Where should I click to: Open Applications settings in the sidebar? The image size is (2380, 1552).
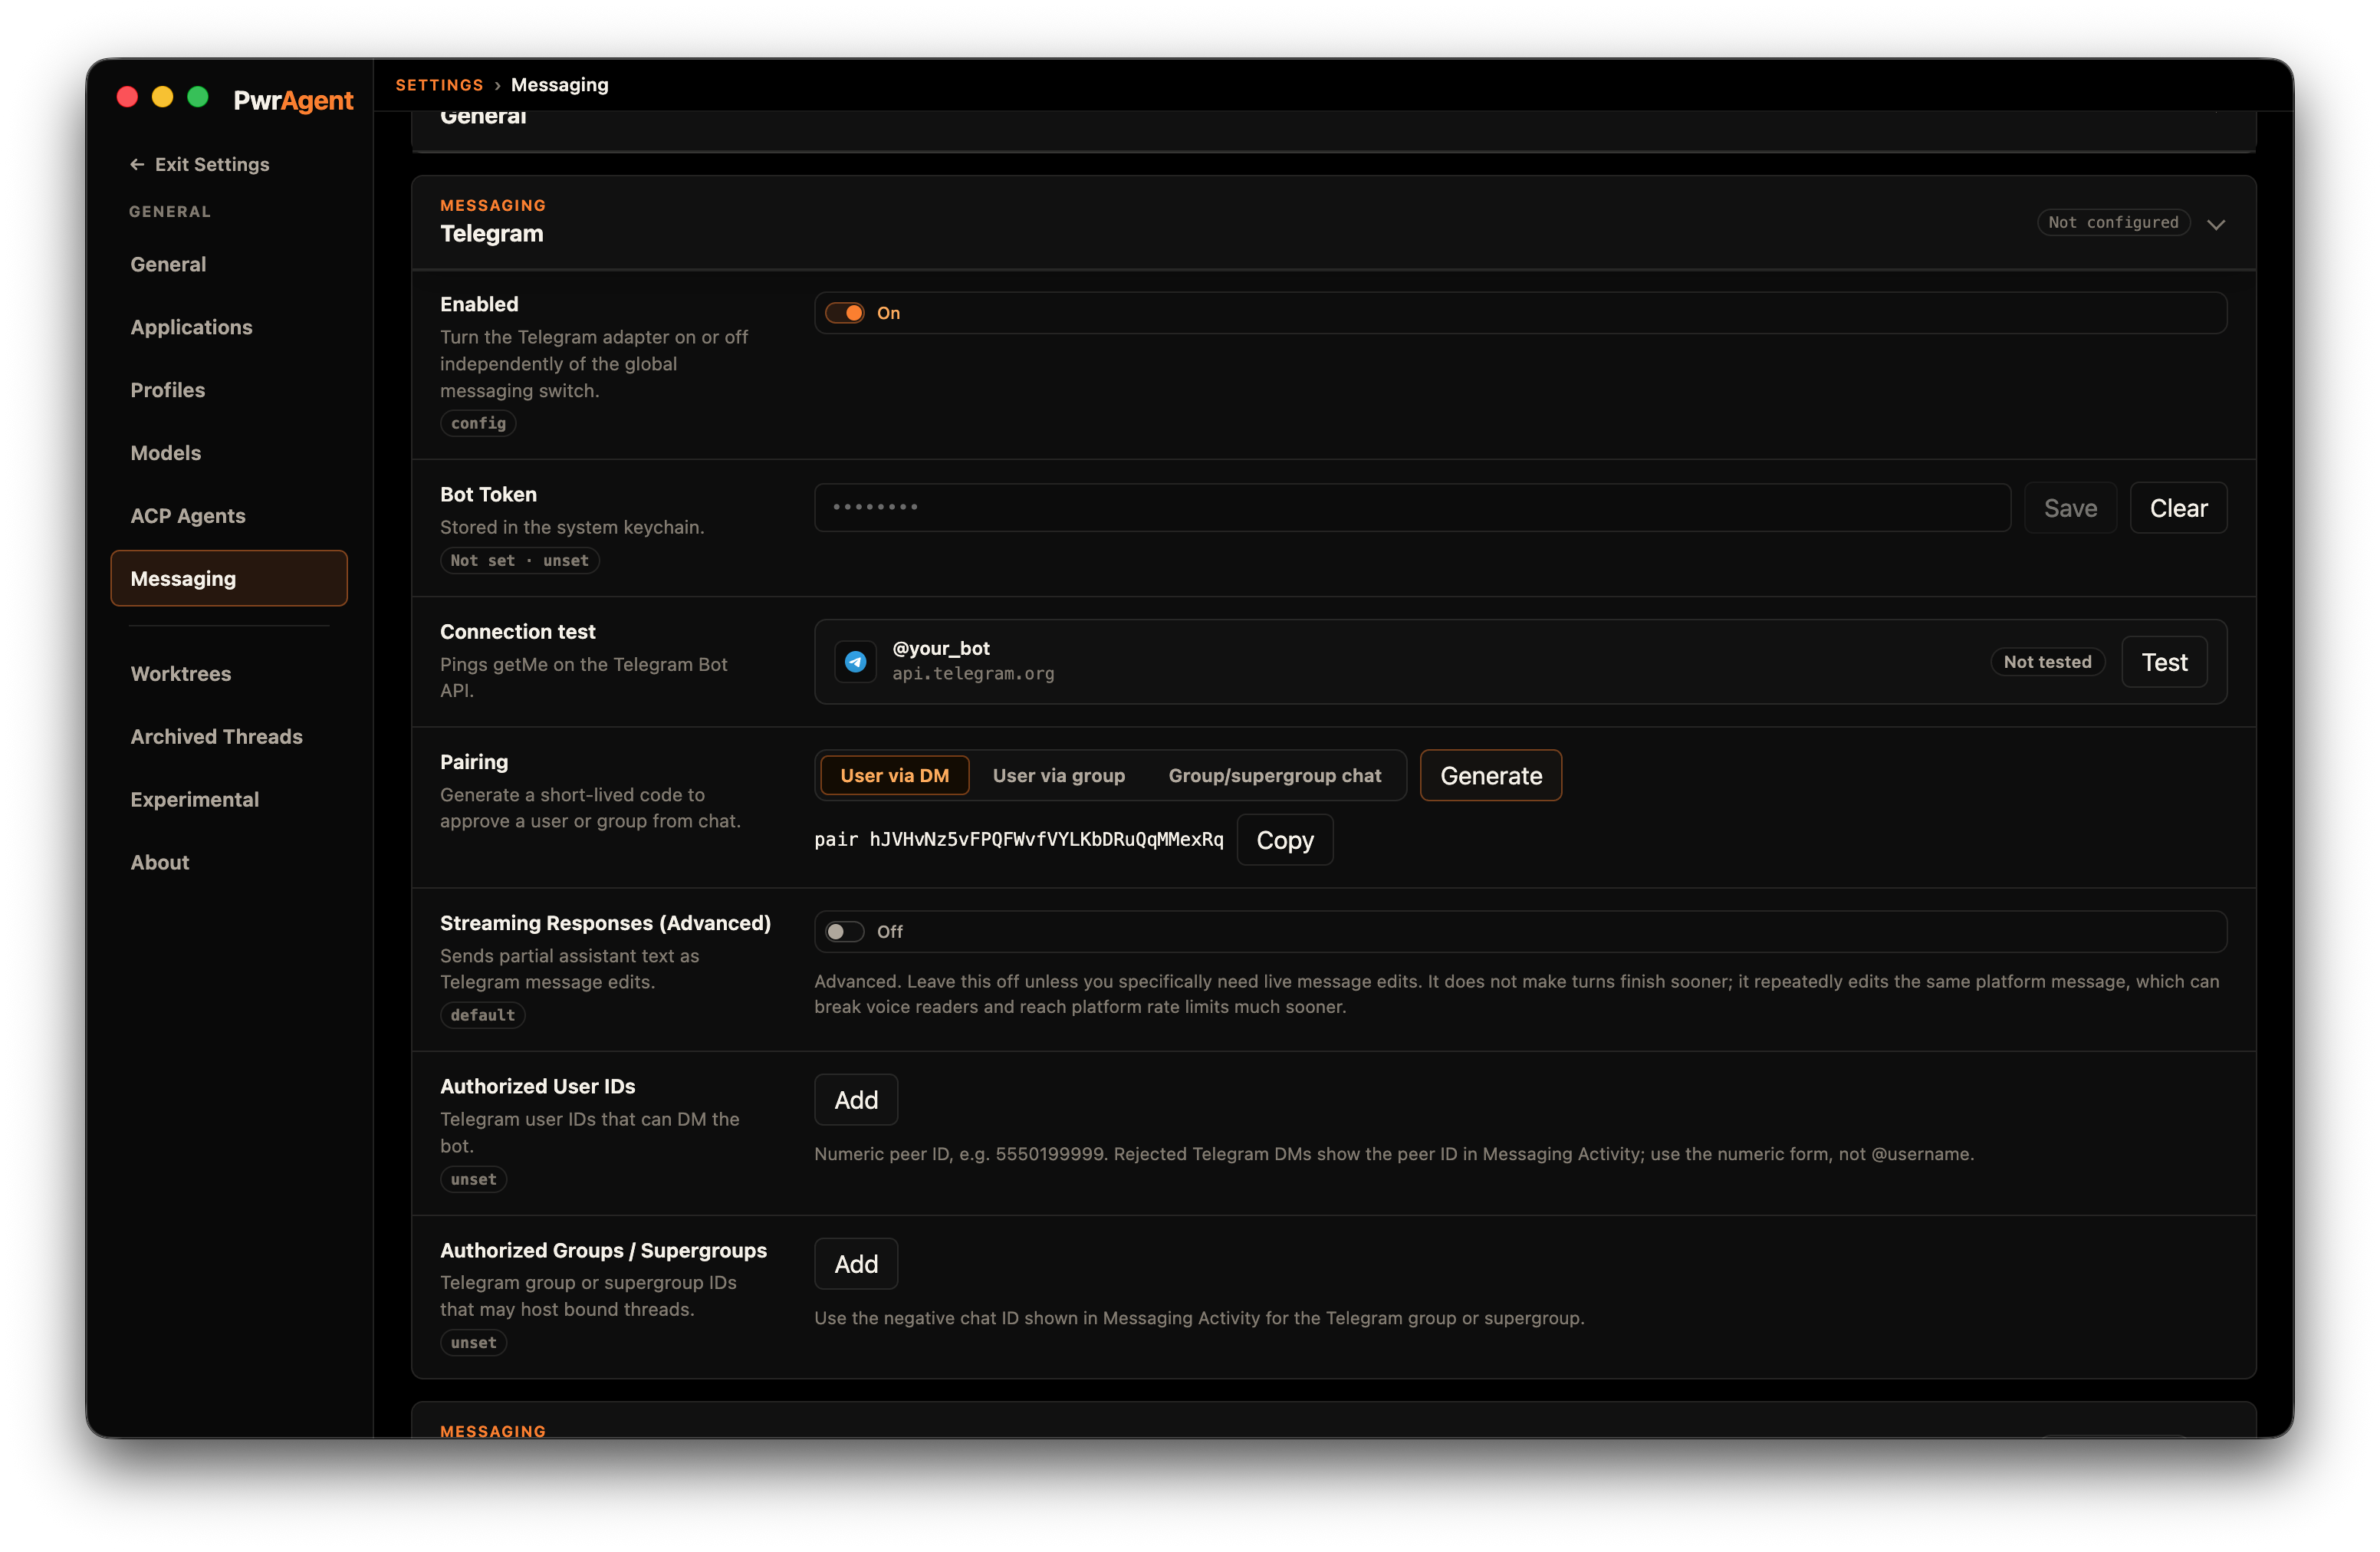(229, 327)
